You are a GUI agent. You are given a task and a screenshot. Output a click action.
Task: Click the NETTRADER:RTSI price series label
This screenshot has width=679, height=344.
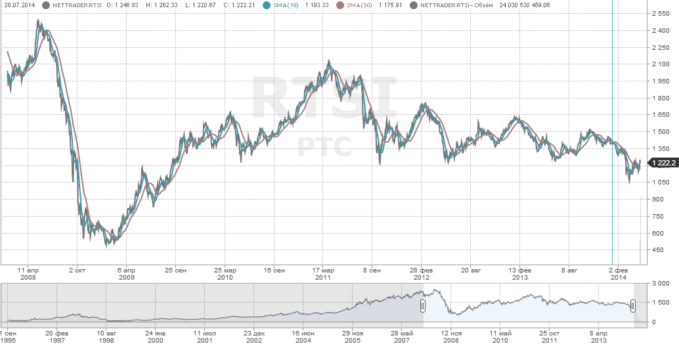(x=72, y=5)
